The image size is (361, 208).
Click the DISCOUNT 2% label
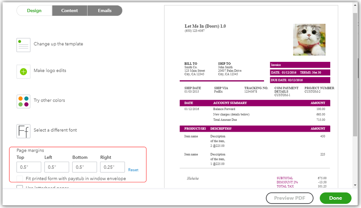287,182
